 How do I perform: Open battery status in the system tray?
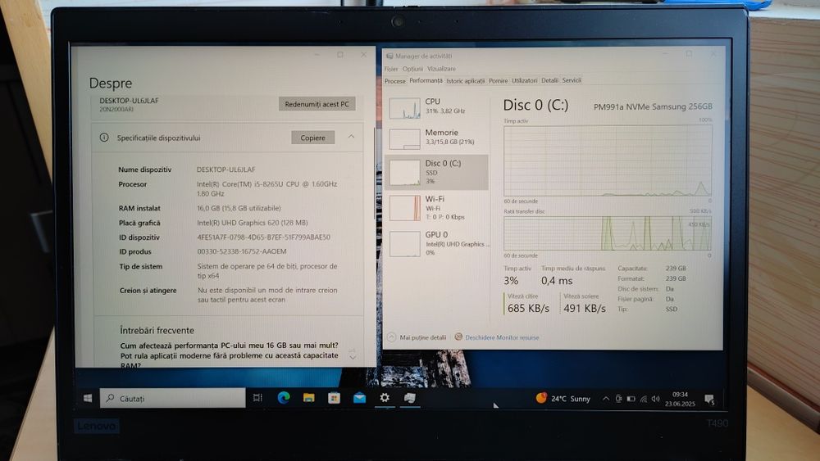631,399
